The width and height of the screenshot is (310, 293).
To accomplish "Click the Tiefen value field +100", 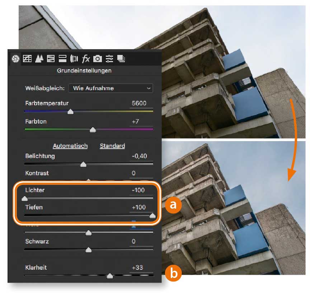I will tap(141, 207).
